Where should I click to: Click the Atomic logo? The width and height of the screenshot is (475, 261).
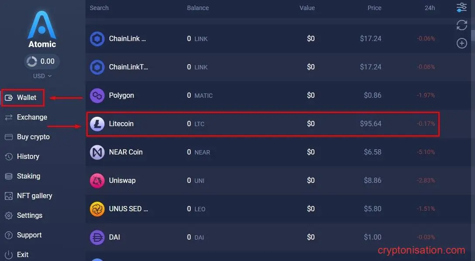(42, 29)
